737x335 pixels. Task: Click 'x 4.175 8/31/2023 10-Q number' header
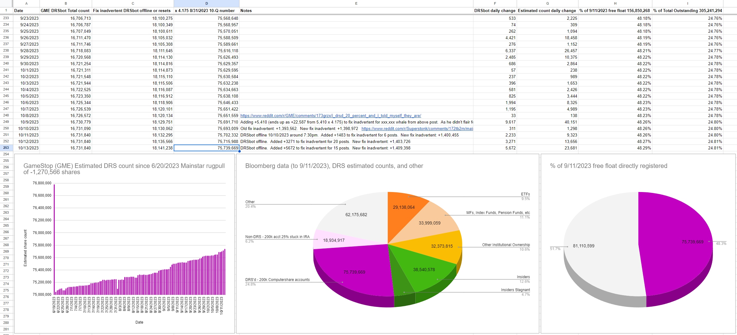[x=206, y=10]
